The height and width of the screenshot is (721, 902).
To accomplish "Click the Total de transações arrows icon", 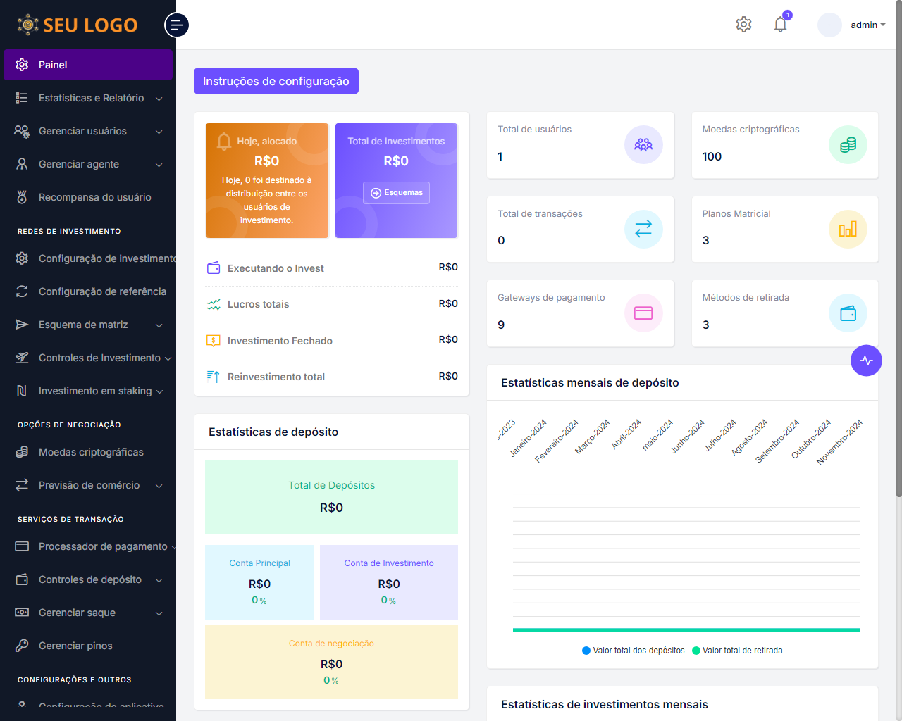I will click(643, 229).
